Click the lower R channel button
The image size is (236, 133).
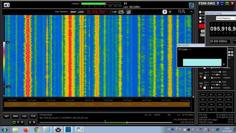[x=232, y=55]
